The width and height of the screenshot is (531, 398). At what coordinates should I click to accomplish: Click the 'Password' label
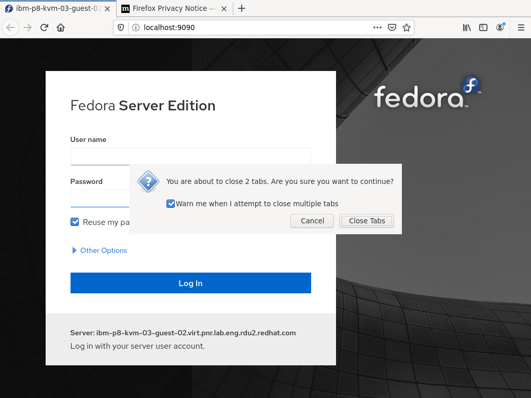click(x=87, y=181)
